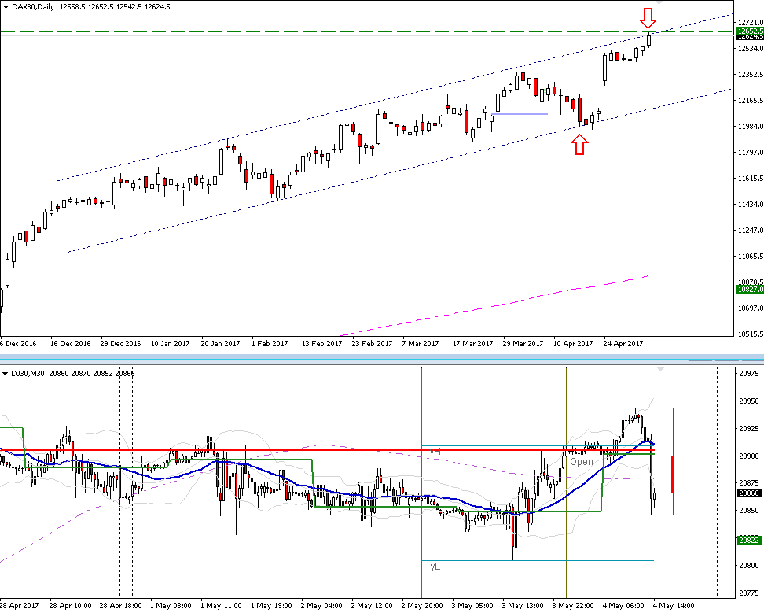Expand the triangle beside the DAX30,Daily title

6,6
